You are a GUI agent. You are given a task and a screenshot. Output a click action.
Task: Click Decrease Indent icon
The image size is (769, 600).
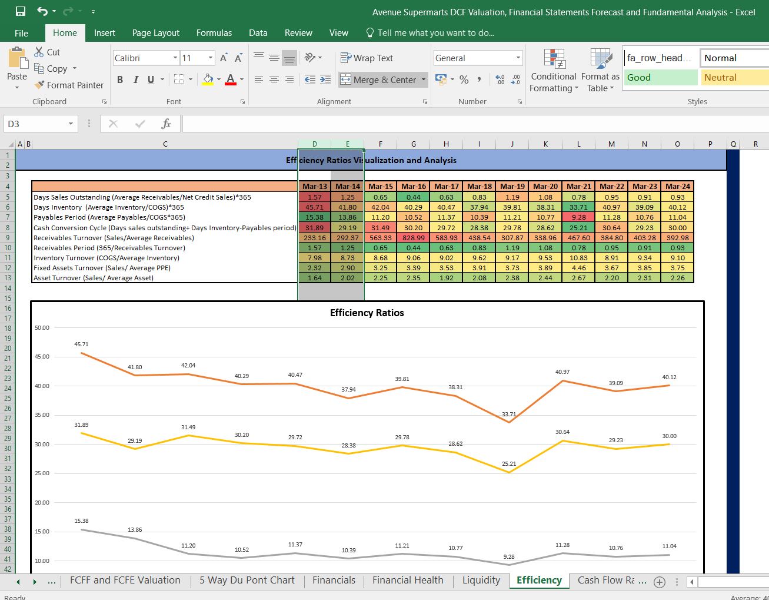point(309,79)
